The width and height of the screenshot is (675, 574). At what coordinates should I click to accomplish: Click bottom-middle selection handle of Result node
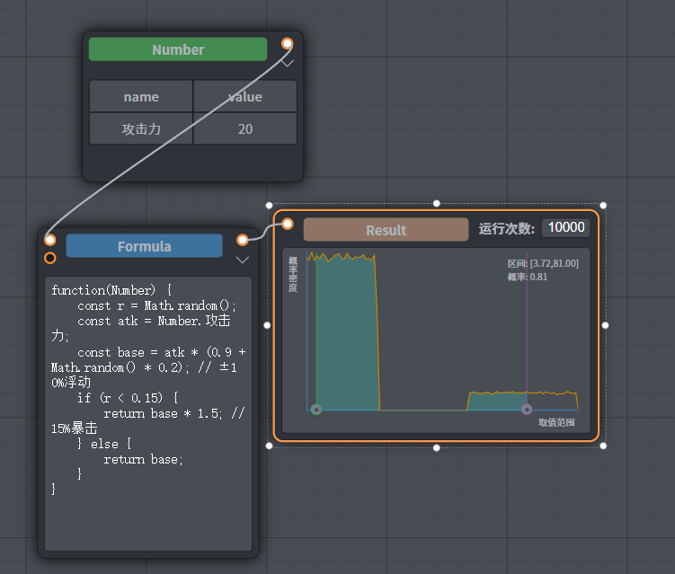click(x=436, y=448)
